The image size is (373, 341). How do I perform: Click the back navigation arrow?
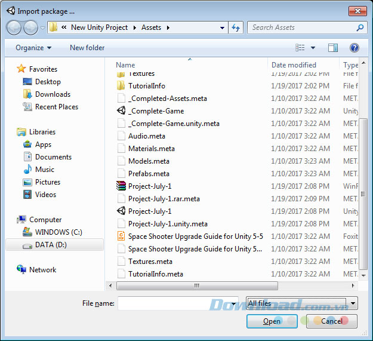tap(14, 27)
